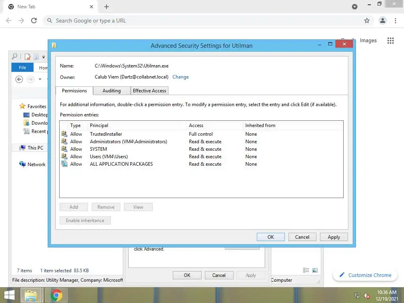Confirm Advanced Security Settings with OK
404x303 pixels.
271,237
